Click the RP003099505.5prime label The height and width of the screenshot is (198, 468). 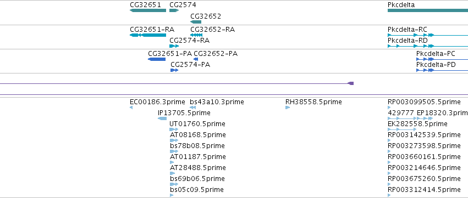point(424,102)
